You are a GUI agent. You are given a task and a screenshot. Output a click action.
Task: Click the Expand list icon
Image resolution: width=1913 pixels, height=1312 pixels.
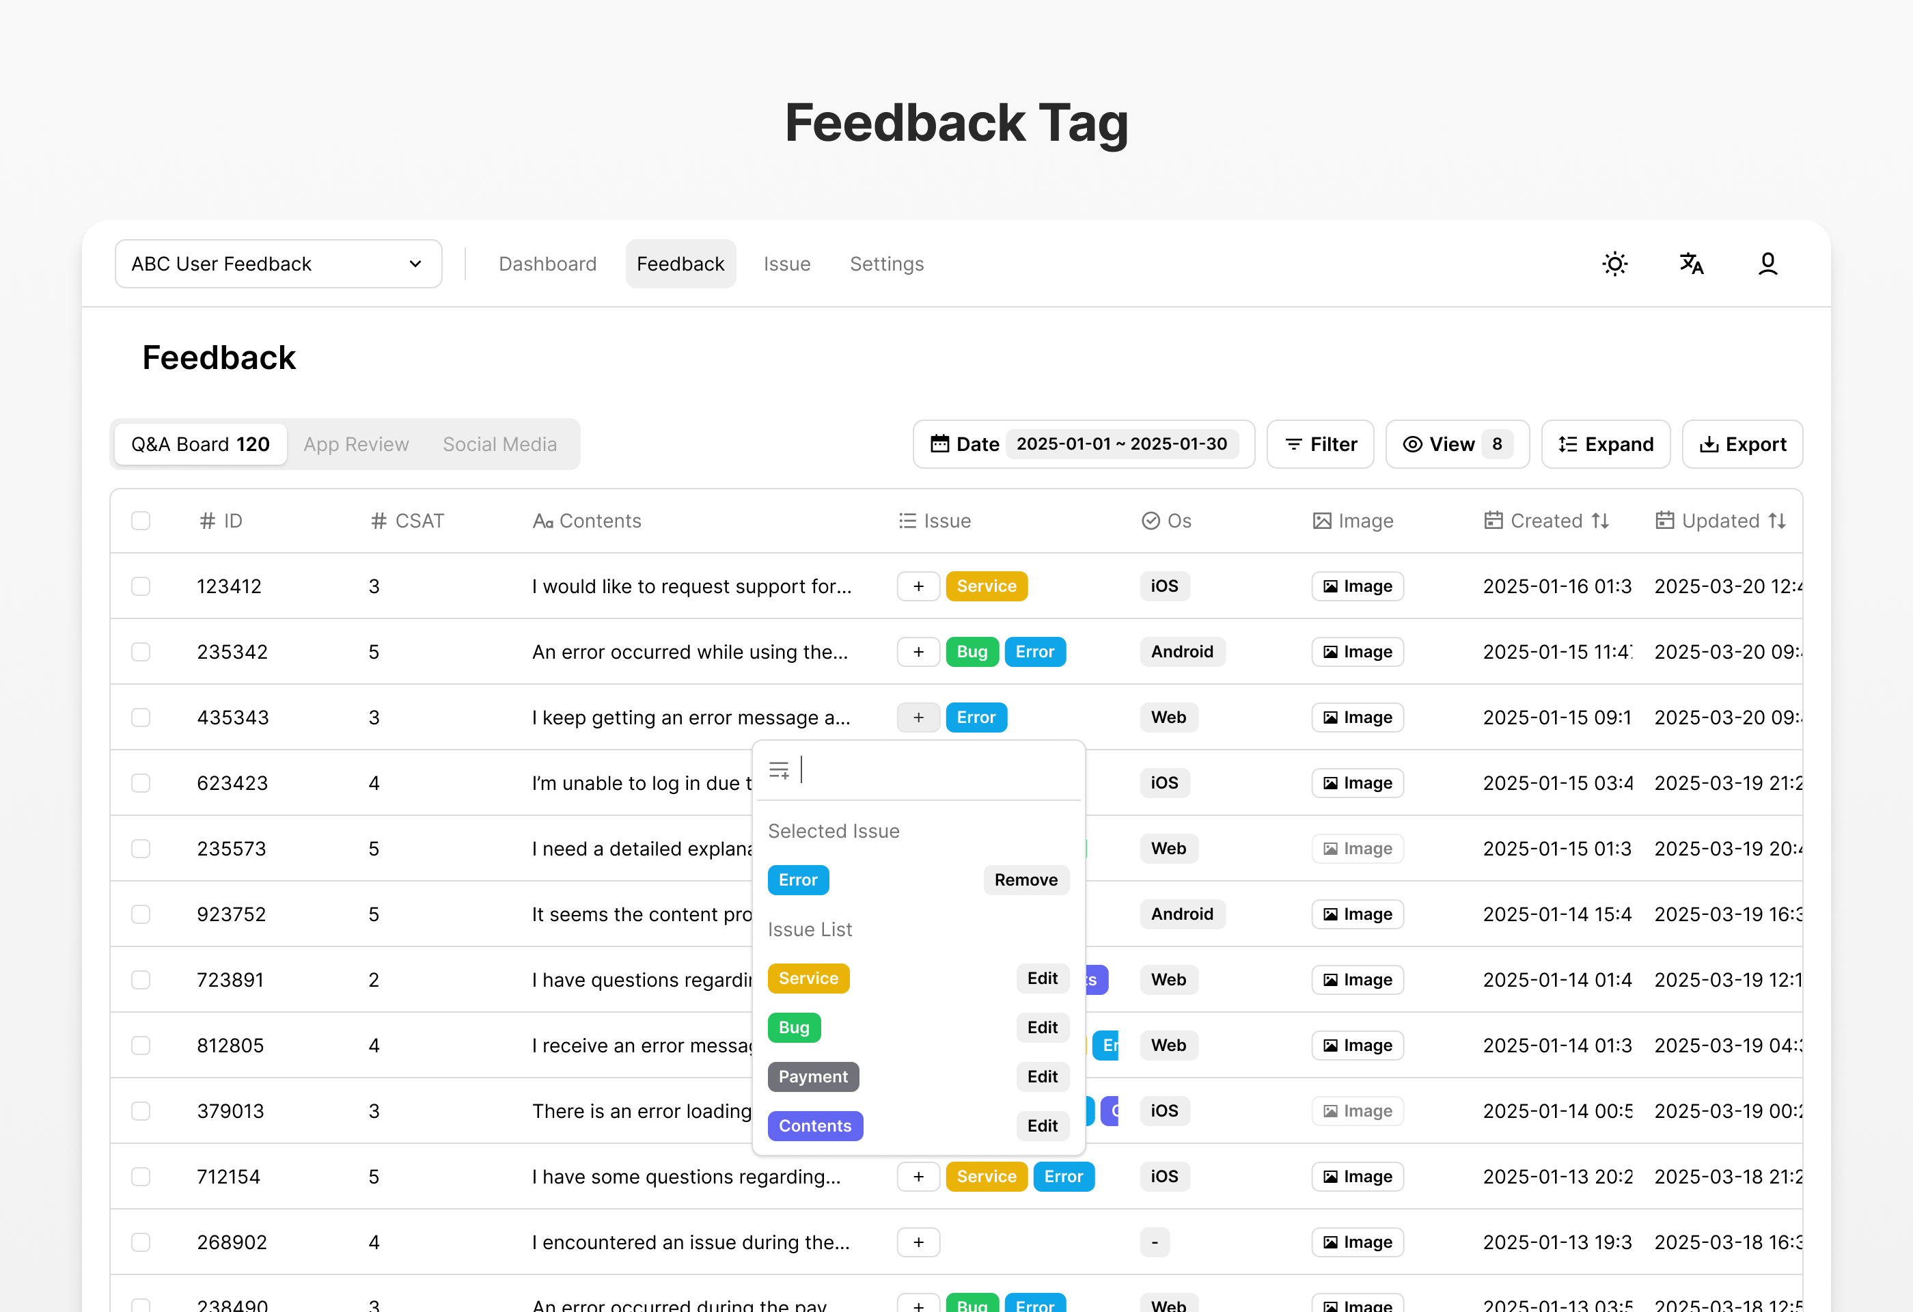[x=1567, y=443]
